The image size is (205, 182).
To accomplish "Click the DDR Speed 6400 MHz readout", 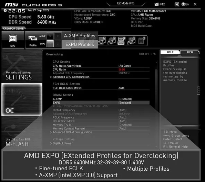I will [32, 22].
